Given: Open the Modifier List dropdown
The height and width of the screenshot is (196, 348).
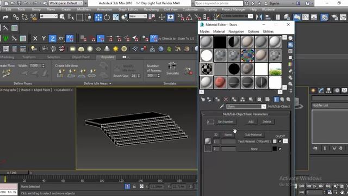Looking at the screenshot, I should [x=330, y=105].
